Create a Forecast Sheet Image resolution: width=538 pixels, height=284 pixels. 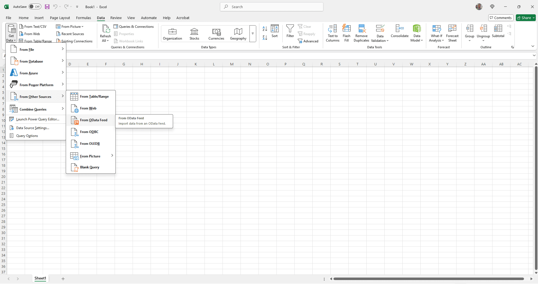click(x=452, y=33)
